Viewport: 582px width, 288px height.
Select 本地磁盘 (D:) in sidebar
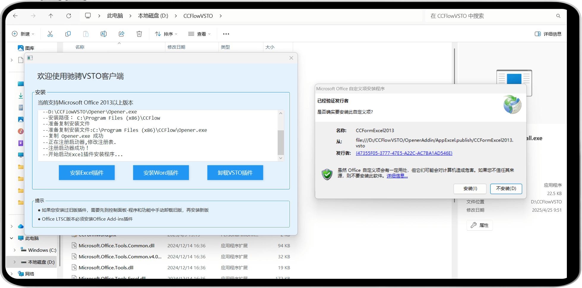pyautogui.click(x=38, y=262)
